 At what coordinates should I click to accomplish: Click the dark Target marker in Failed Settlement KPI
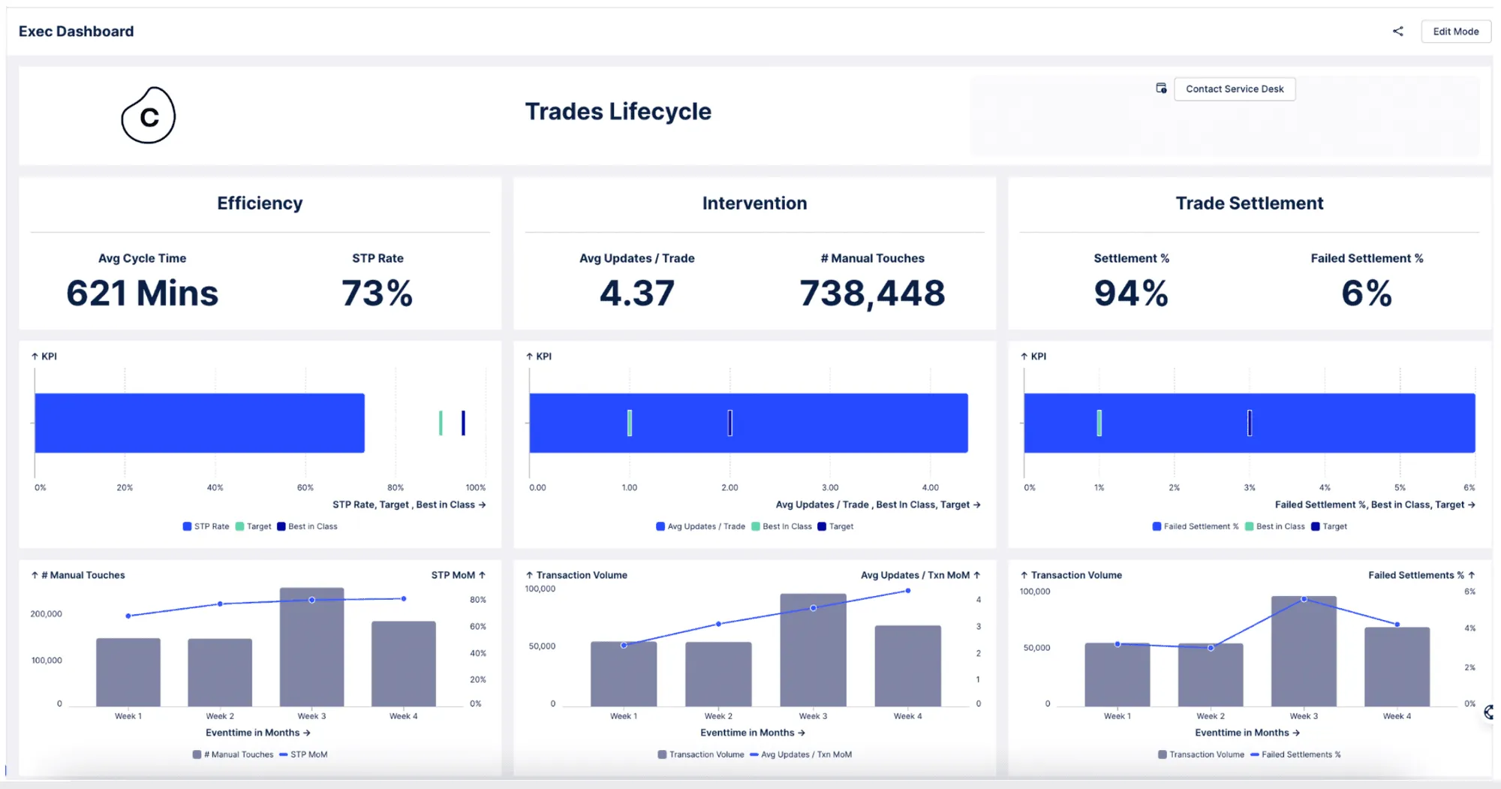pos(1250,423)
